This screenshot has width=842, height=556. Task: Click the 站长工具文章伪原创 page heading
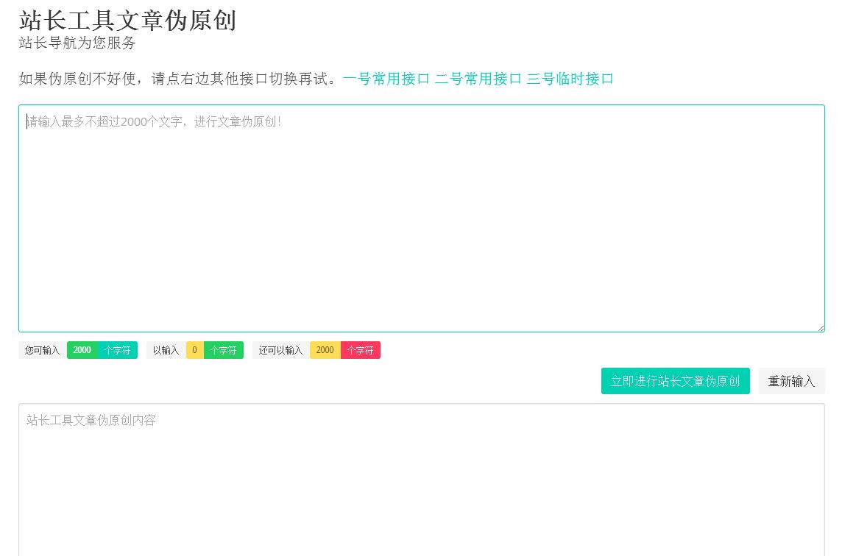coord(127,20)
